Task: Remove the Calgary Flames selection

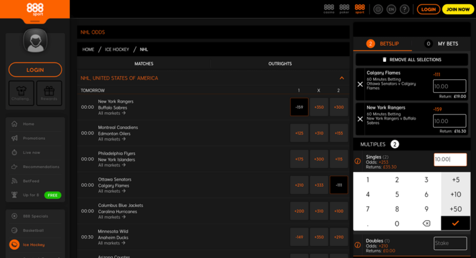Action: (x=360, y=84)
